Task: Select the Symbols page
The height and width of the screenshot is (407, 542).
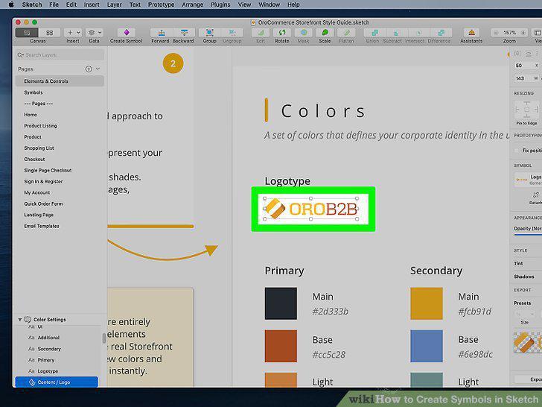Action: [x=34, y=92]
